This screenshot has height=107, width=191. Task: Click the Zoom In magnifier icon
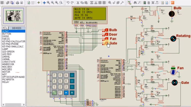(48, 3)
